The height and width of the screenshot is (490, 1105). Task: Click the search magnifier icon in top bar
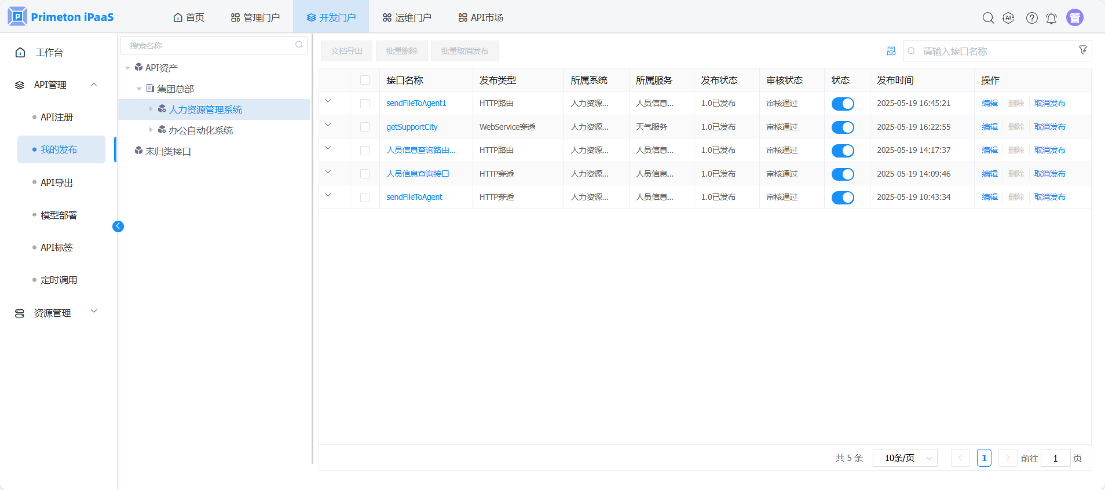pyautogui.click(x=988, y=18)
